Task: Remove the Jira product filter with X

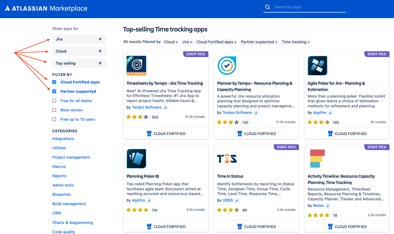Action: pyautogui.click(x=100, y=39)
